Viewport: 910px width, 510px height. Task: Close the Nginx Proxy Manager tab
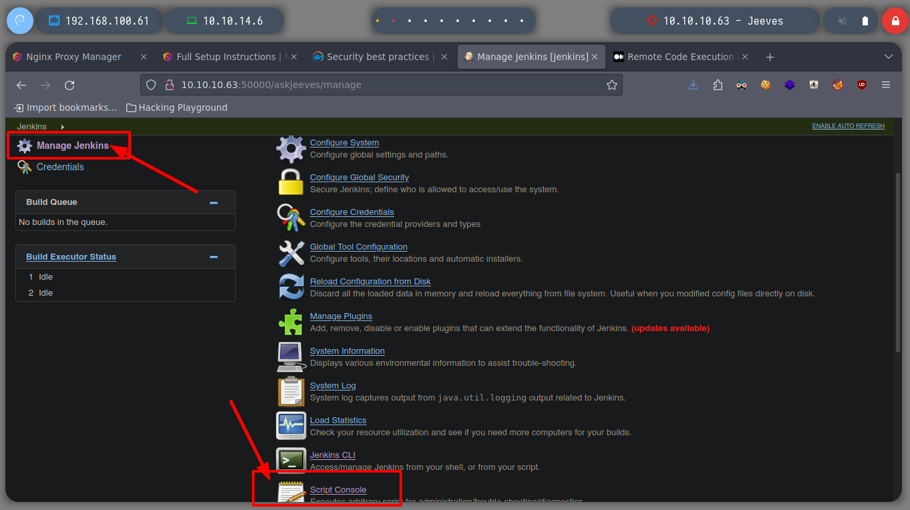pos(144,57)
